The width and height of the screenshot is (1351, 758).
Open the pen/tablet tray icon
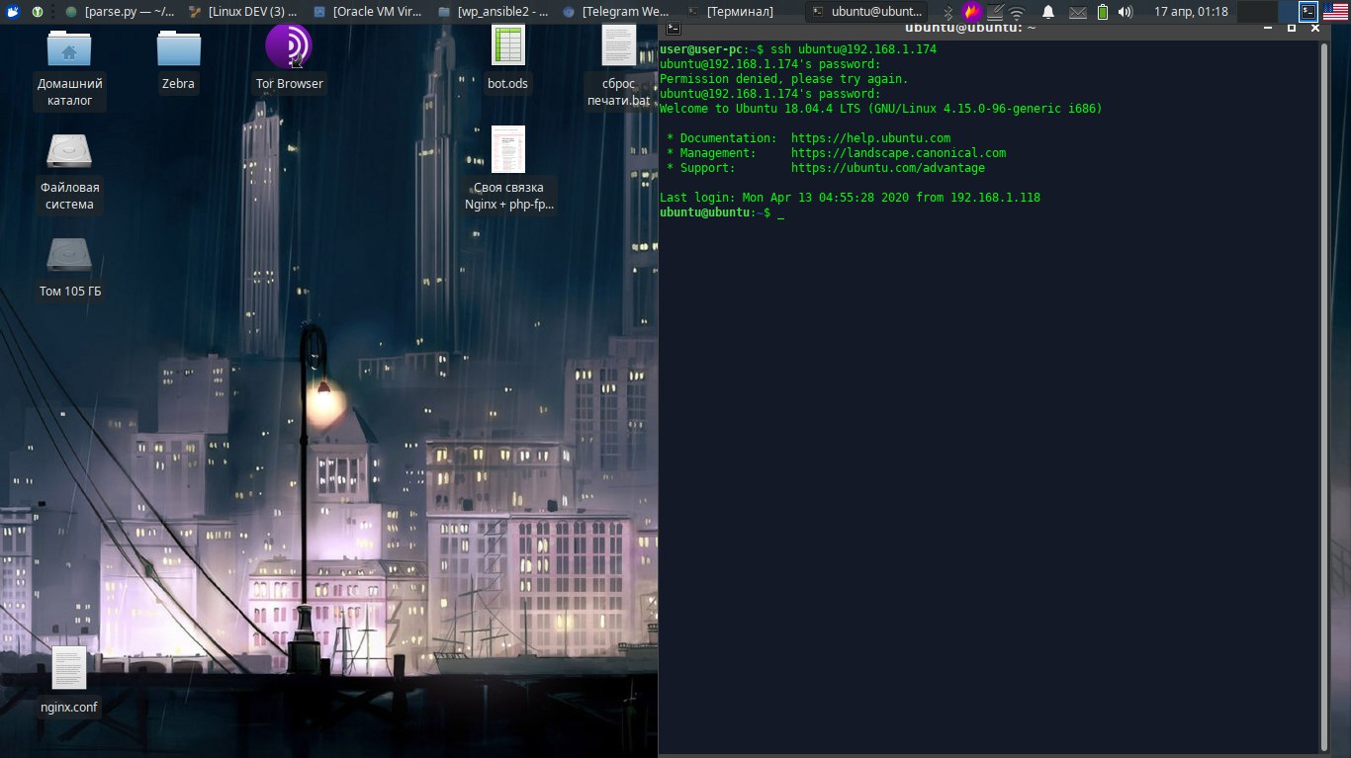coord(995,12)
